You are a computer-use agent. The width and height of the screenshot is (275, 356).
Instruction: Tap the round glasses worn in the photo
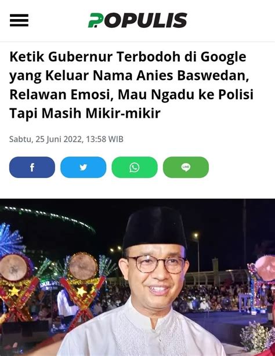point(157,264)
